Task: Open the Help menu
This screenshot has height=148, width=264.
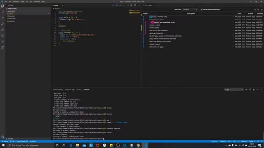Action: [43, 2]
